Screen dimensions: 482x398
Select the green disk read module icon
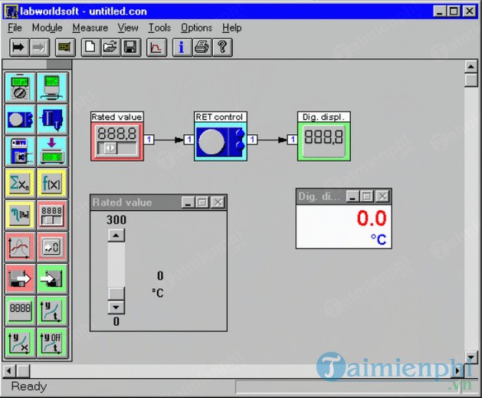[52, 279]
